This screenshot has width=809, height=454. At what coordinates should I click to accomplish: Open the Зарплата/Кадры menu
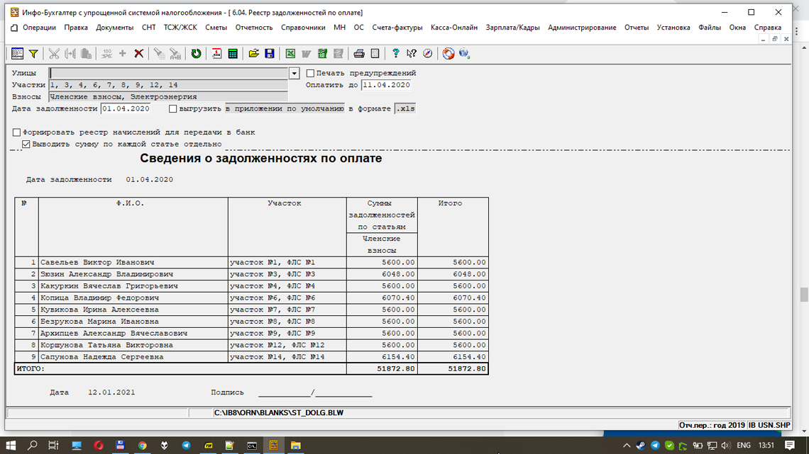pos(512,28)
